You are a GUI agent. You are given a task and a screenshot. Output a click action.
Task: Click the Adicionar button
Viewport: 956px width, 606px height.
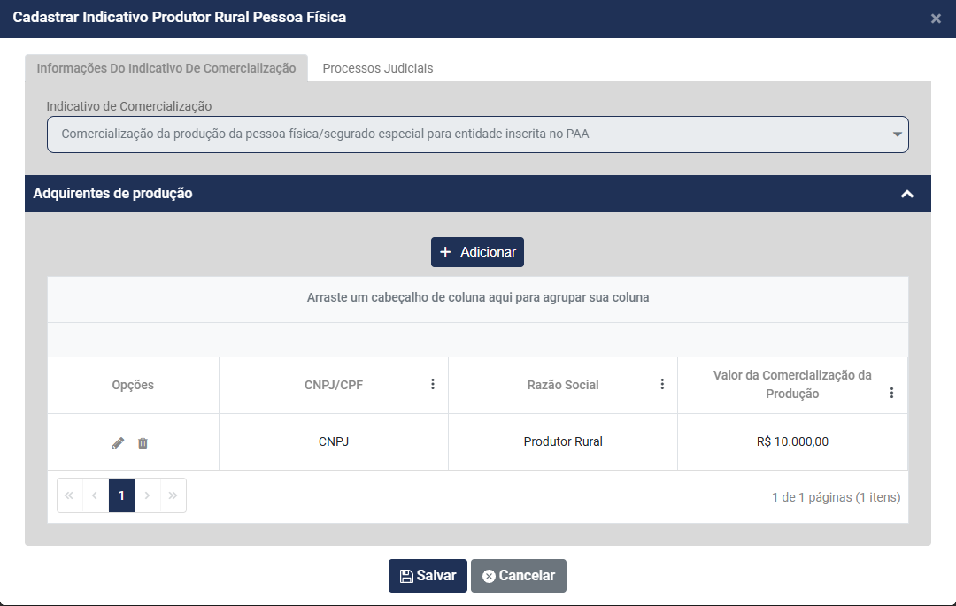click(478, 252)
